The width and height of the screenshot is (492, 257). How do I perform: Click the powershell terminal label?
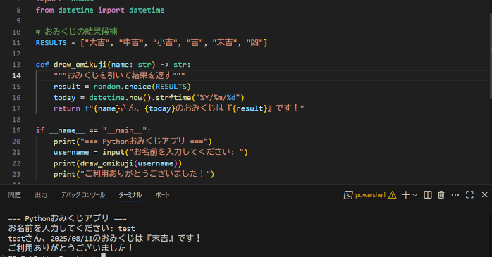pos(370,195)
